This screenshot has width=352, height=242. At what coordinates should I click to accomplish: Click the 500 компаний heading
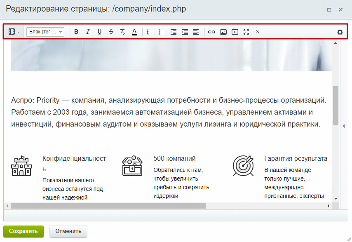(174, 158)
